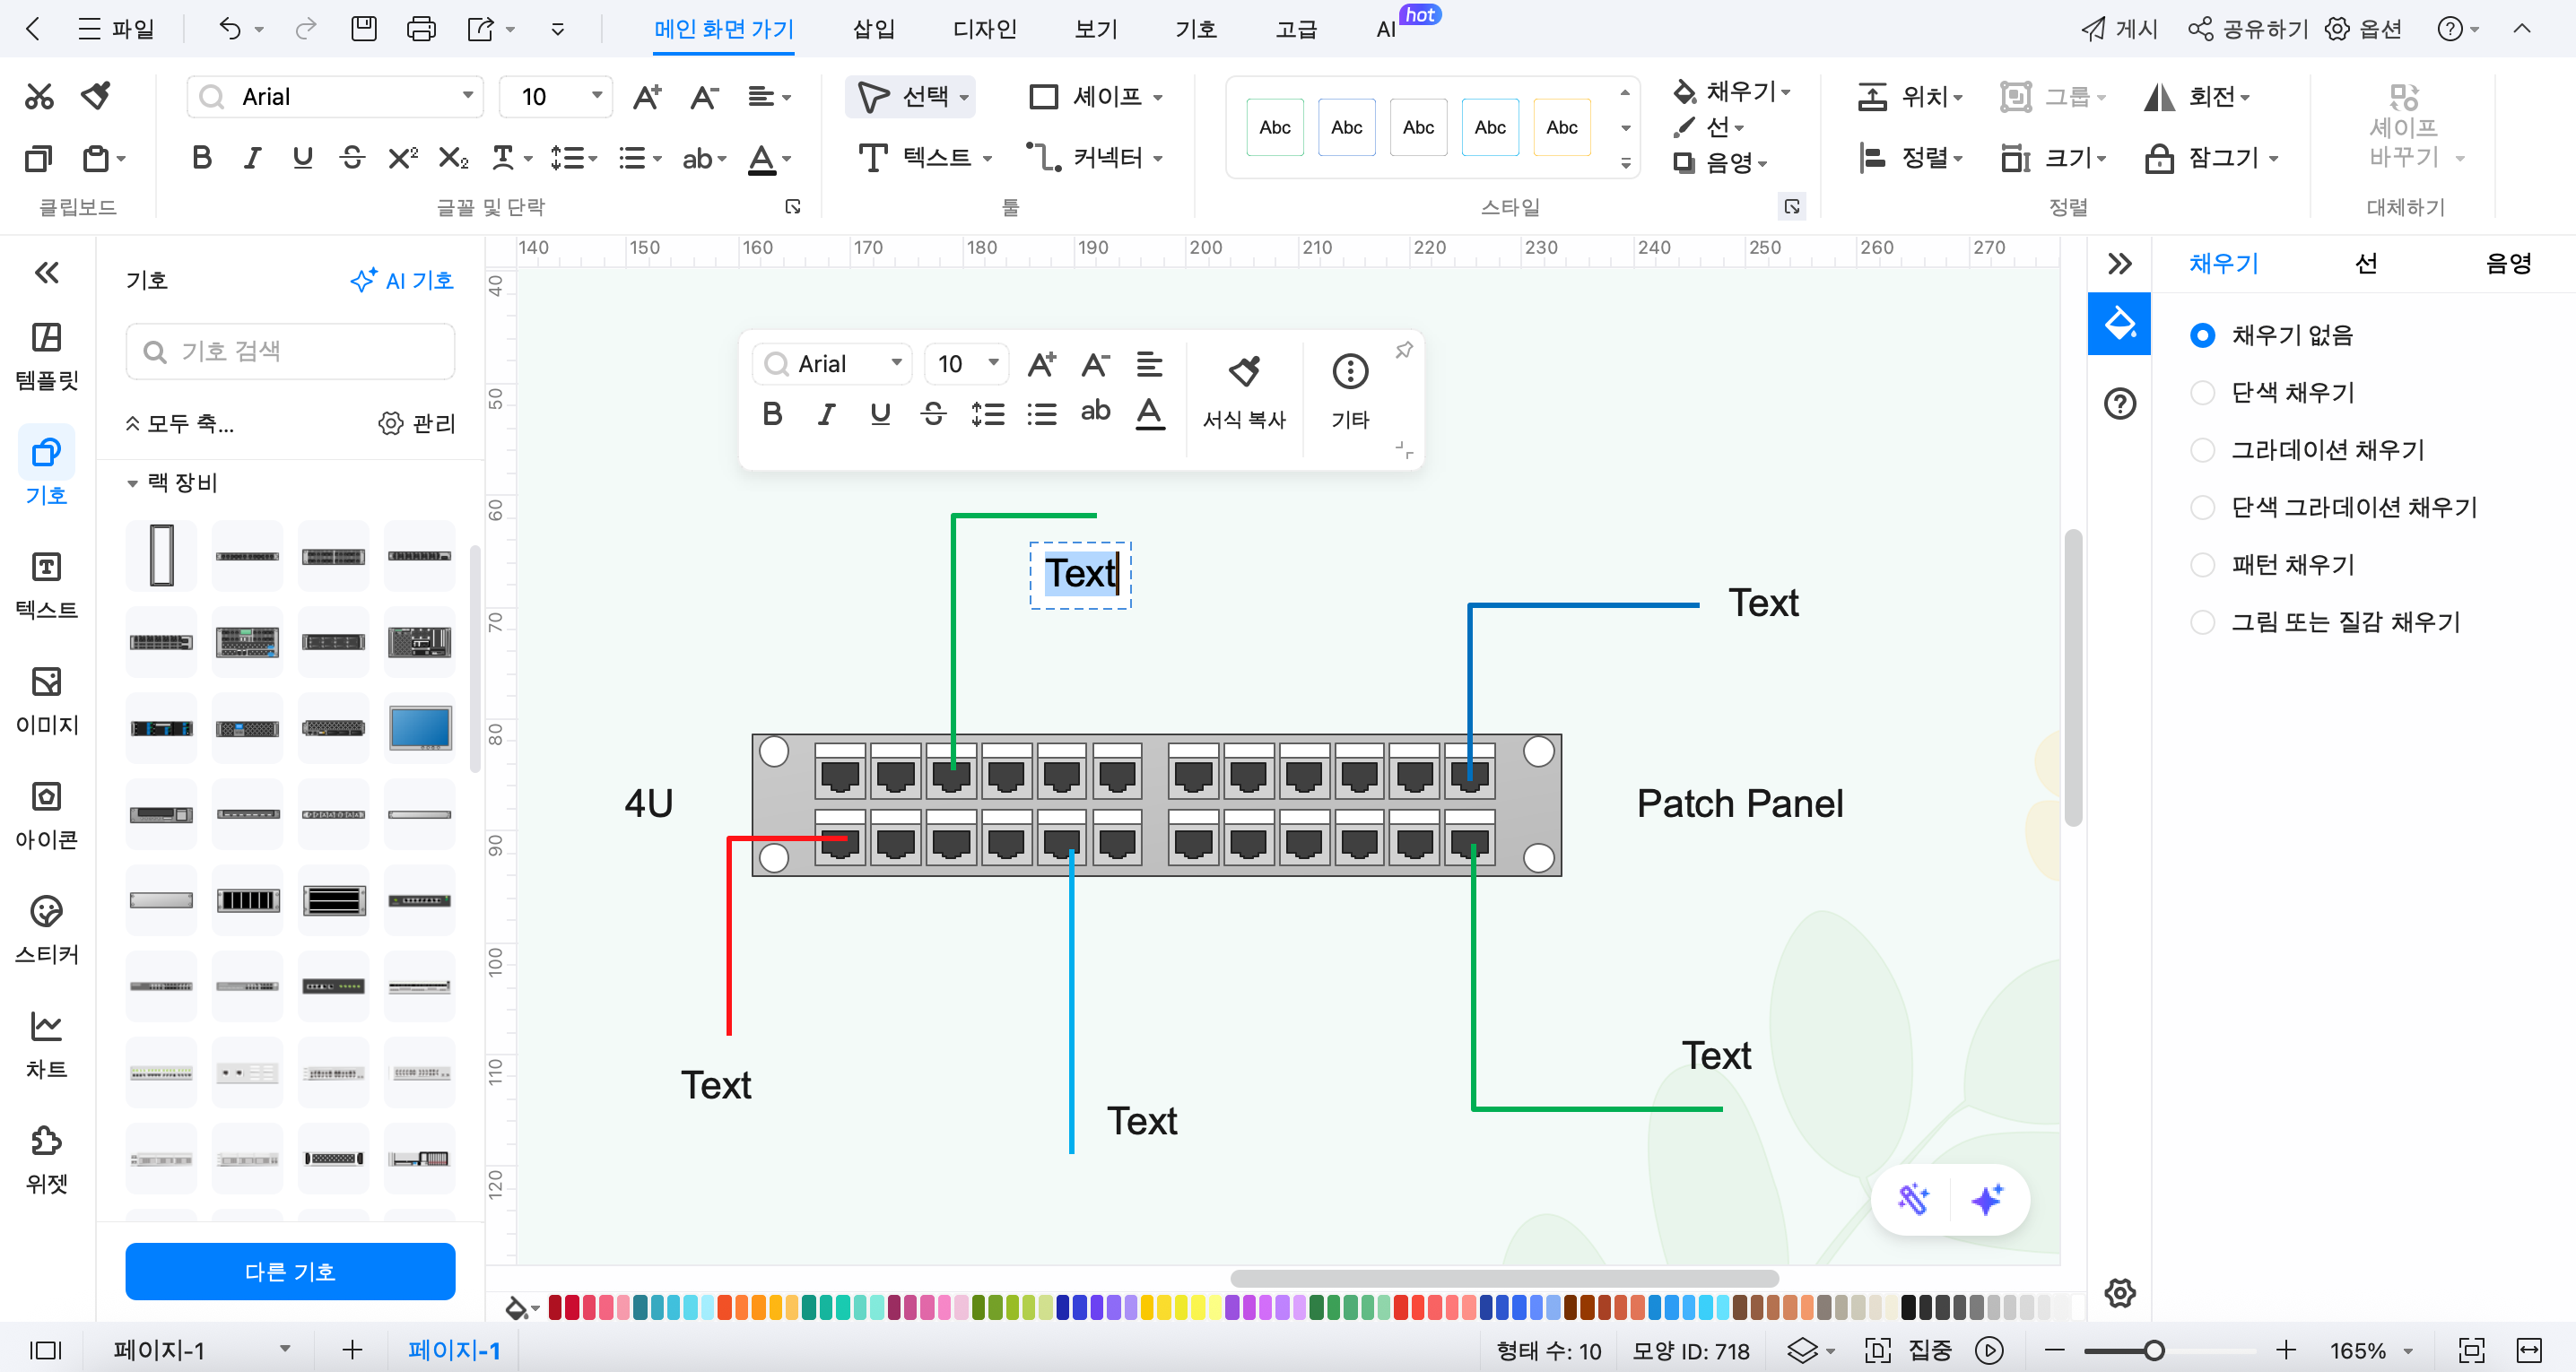This screenshot has width=2576, height=1372.
Task: Apply strikethrough from the ribbon
Action: pyautogui.click(x=352, y=158)
